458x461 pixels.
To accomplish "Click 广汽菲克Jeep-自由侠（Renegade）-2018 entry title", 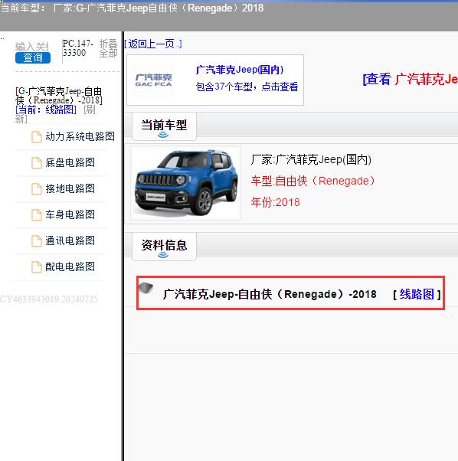I will [x=270, y=294].
